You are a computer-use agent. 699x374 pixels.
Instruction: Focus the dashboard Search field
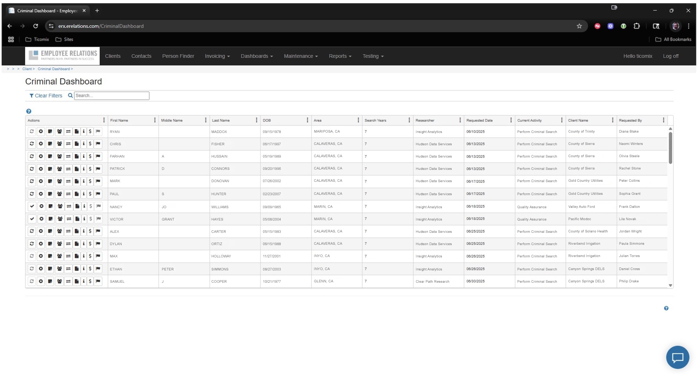coord(112,96)
